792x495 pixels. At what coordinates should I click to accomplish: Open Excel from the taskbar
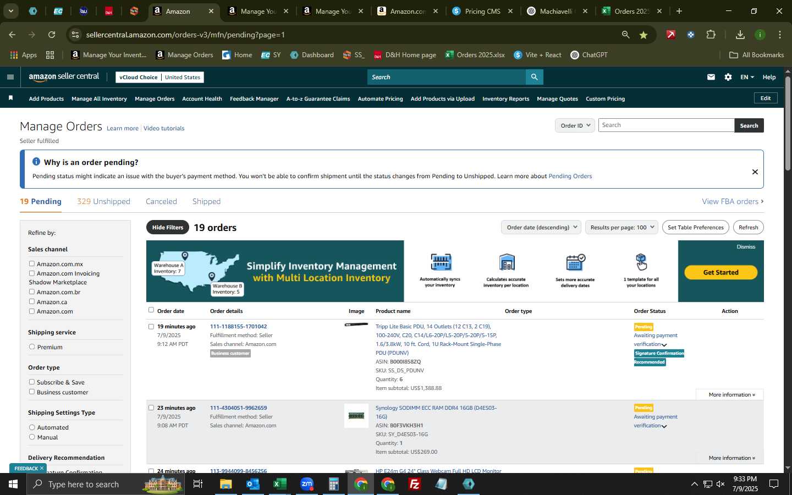tap(279, 484)
